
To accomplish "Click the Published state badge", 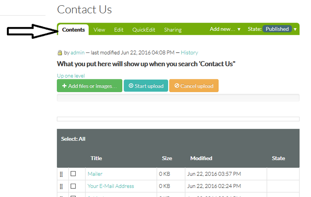I will 277,29.
